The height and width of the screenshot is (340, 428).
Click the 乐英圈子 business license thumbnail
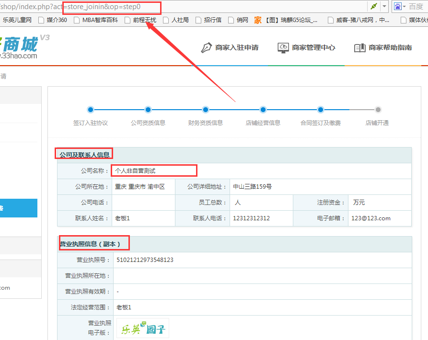click(142, 329)
